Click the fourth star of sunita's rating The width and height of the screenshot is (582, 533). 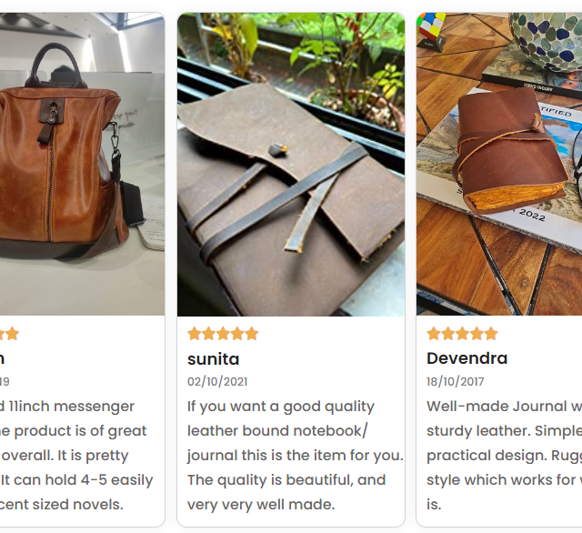[237, 334]
